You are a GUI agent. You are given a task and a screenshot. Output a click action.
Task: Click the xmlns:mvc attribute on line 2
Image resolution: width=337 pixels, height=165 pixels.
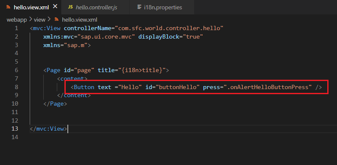[x=58, y=36]
